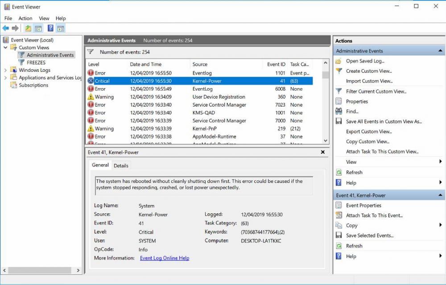Select the Eventlog error row with ID 1101

click(x=199, y=73)
